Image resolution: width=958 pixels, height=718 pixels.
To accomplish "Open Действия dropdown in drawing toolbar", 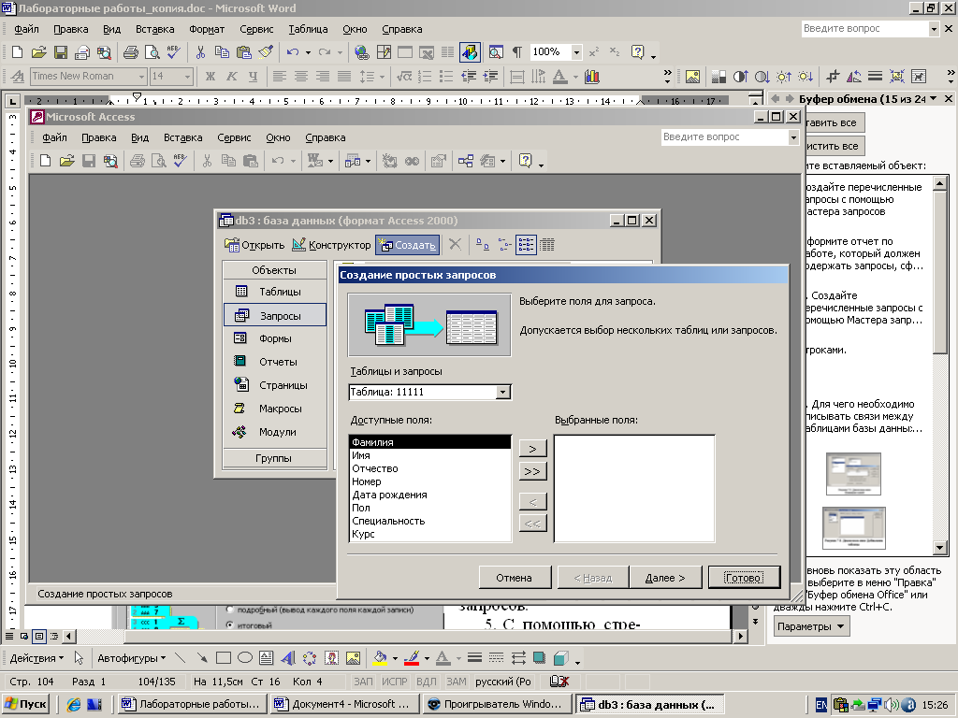I will pos(36,658).
